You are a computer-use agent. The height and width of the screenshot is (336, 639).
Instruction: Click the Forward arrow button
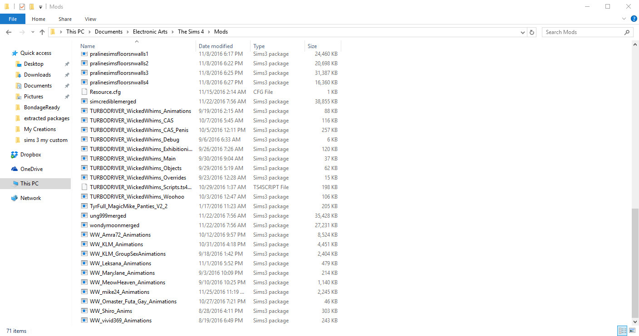coord(21,32)
